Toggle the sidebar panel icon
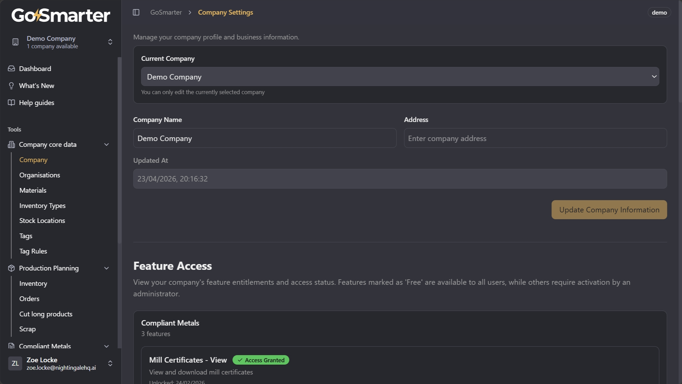 click(x=136, y=12)
